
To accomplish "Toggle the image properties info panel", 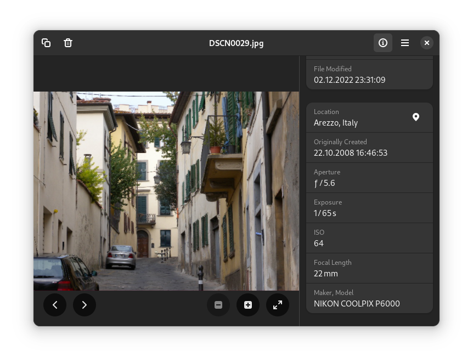I will point(383,43).
